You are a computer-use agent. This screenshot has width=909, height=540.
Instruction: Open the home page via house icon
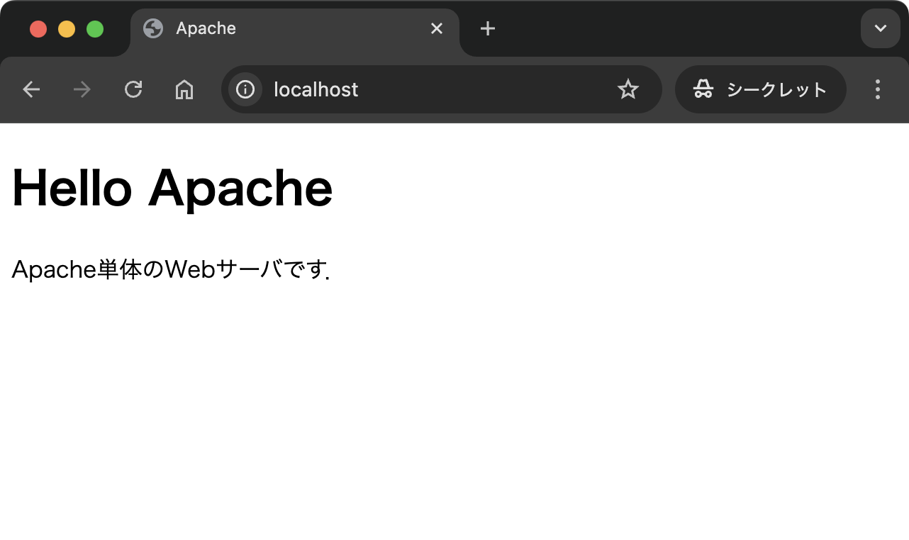pos(184,89)
